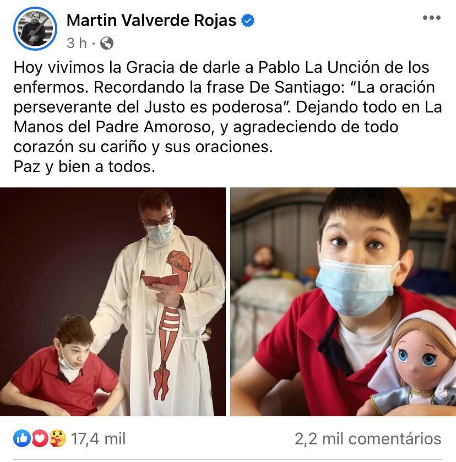Image resolution: width=456 pixels, height=462 pixels.
Task: Click the red heart Love reaction icon
Action: click(40, 438)
